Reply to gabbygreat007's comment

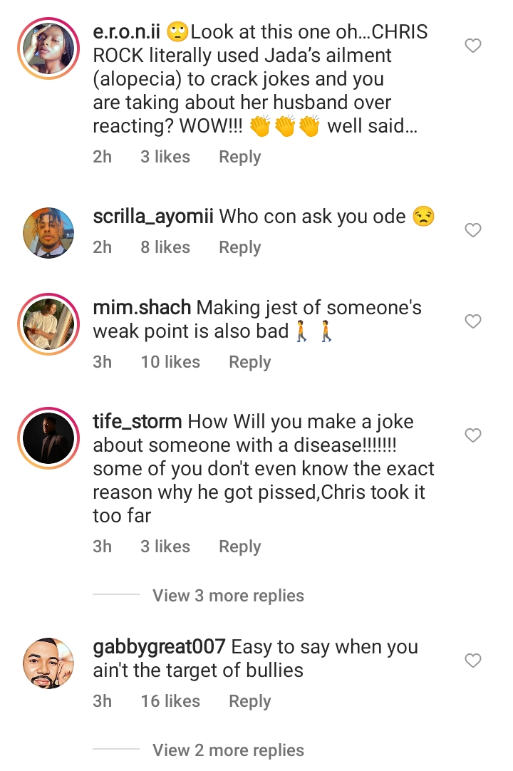click(x=249, y=701)
